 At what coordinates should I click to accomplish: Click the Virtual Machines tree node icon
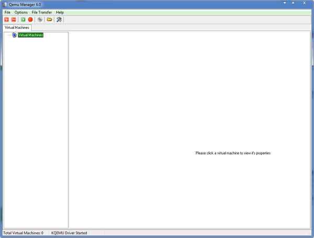15,35
